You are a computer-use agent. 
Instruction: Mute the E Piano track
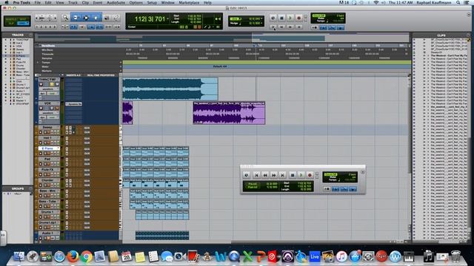pos(49,153)
